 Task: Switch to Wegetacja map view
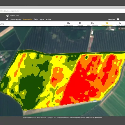pos(80,24)
